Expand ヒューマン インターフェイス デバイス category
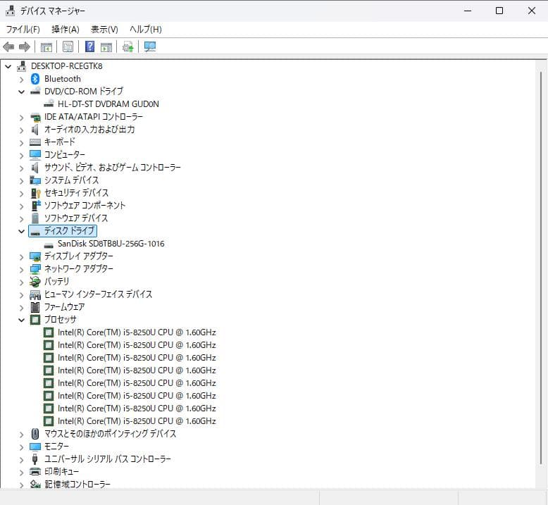 (x=21, y=295)
